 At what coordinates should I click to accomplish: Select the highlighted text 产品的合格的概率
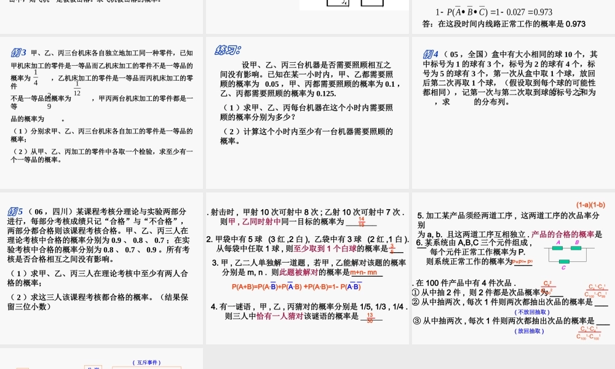click(x=563, y=234)
